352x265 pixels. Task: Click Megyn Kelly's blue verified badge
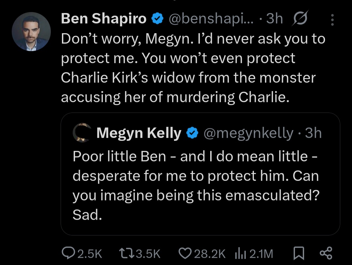pyautogui.click(x=193, y=133)
